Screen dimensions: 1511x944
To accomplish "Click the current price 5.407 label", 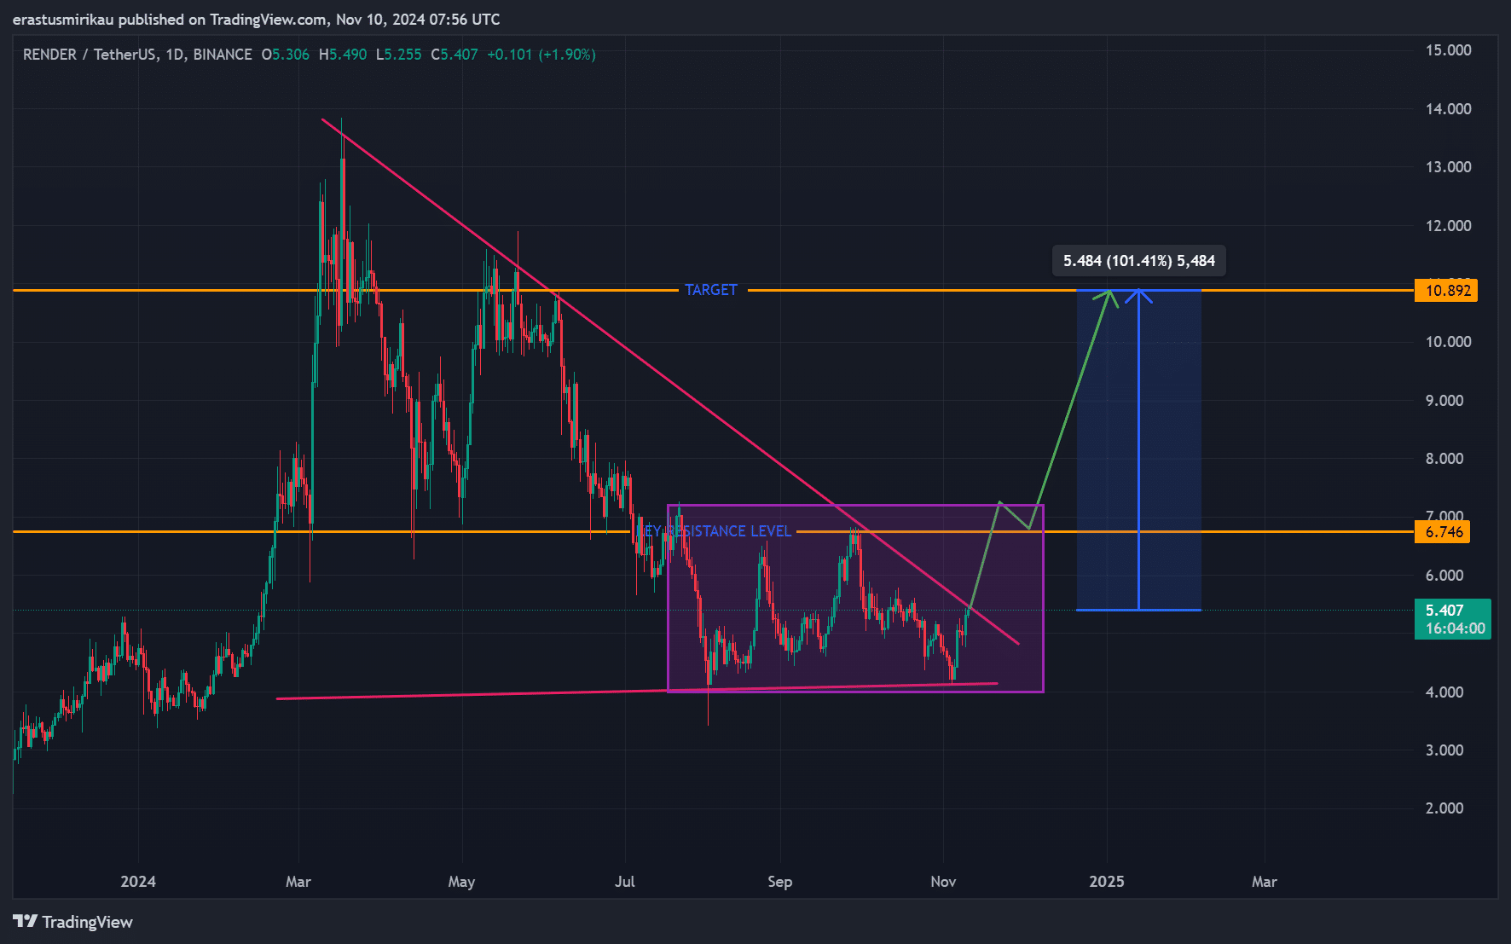I will click(x=1444, y=611).
